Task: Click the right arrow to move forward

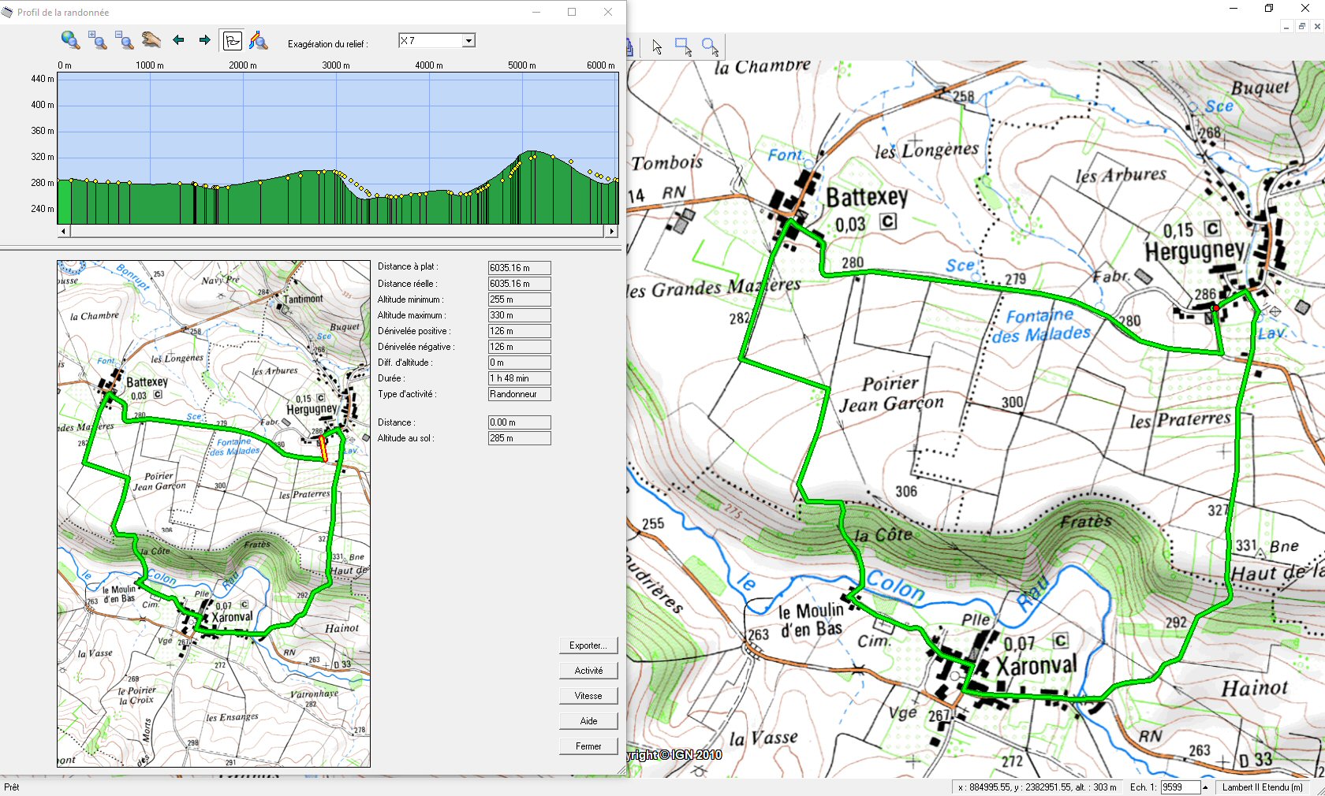Action: click(x=205, y=40)
